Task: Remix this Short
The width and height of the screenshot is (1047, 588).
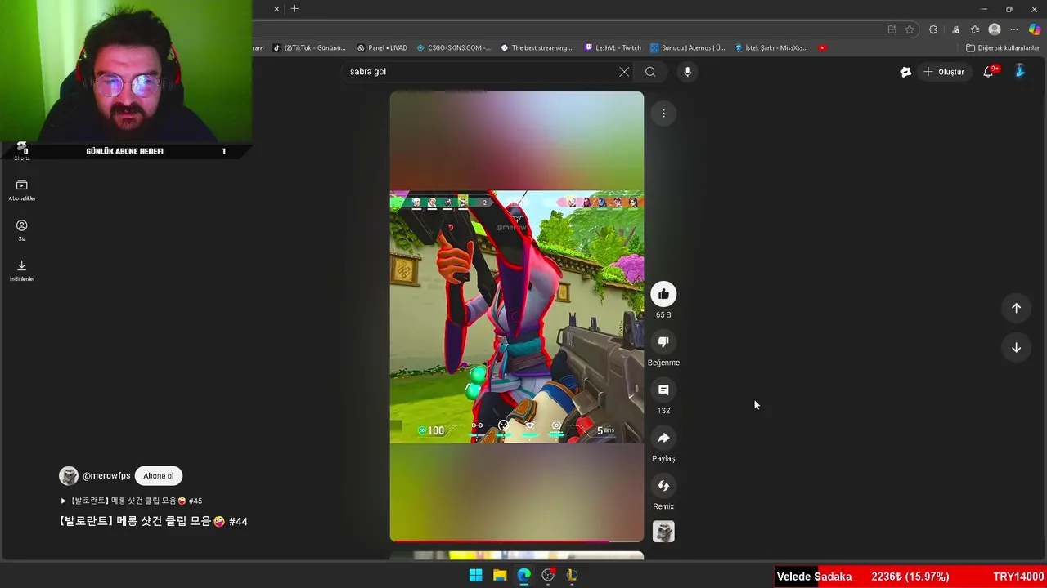Action: (x=663, y=487)
